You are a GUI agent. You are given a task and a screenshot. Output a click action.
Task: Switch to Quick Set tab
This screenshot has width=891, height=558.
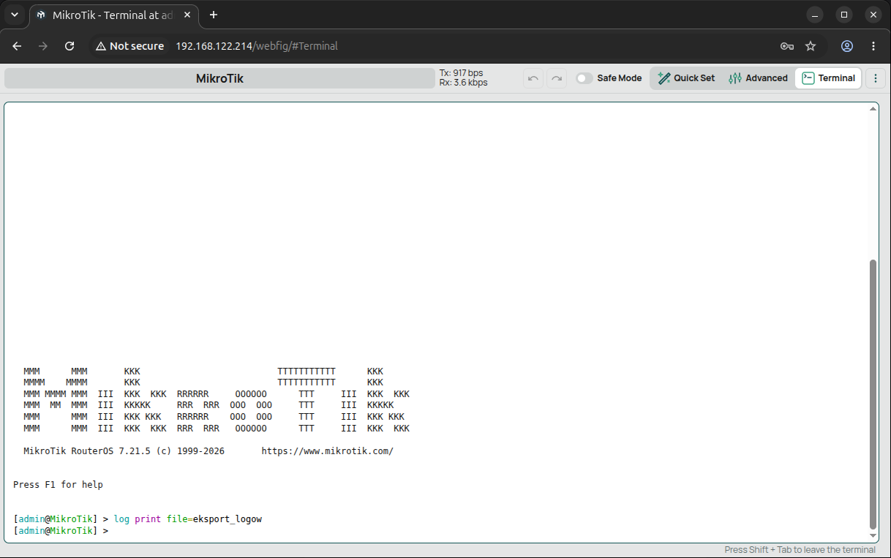686,78
